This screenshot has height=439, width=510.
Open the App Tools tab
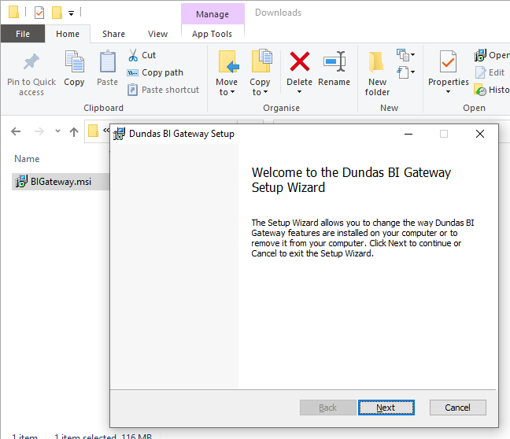point(212,34)
